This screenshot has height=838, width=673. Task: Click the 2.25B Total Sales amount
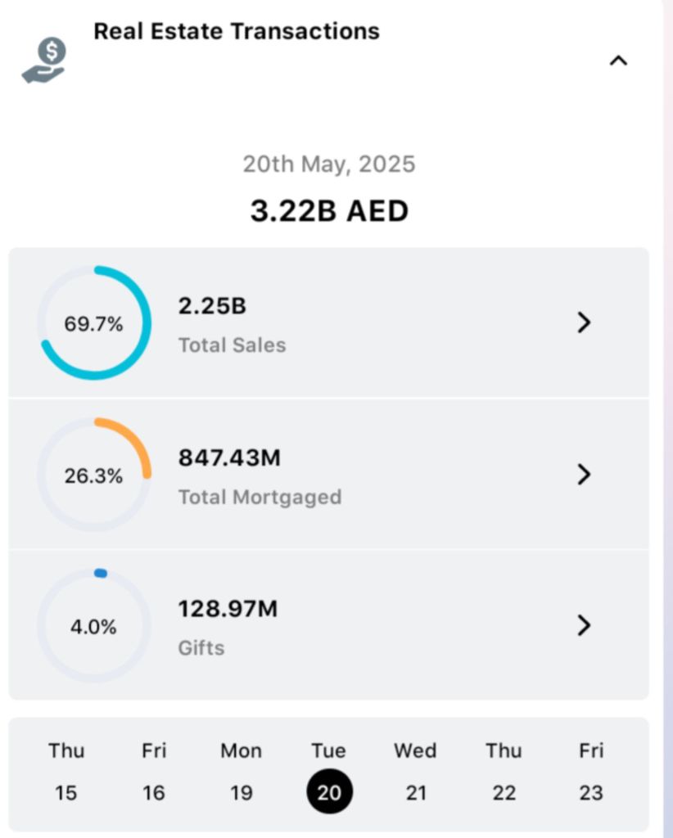[213, 306]
